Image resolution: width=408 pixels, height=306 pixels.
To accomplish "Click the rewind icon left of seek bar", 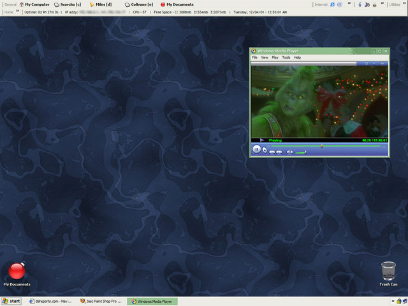I will [x=269, y=146].
